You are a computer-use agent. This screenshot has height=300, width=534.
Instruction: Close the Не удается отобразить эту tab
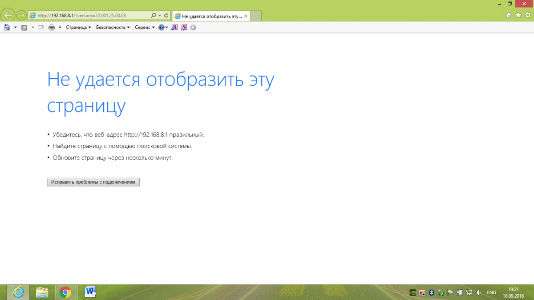[x=246, y=16]
